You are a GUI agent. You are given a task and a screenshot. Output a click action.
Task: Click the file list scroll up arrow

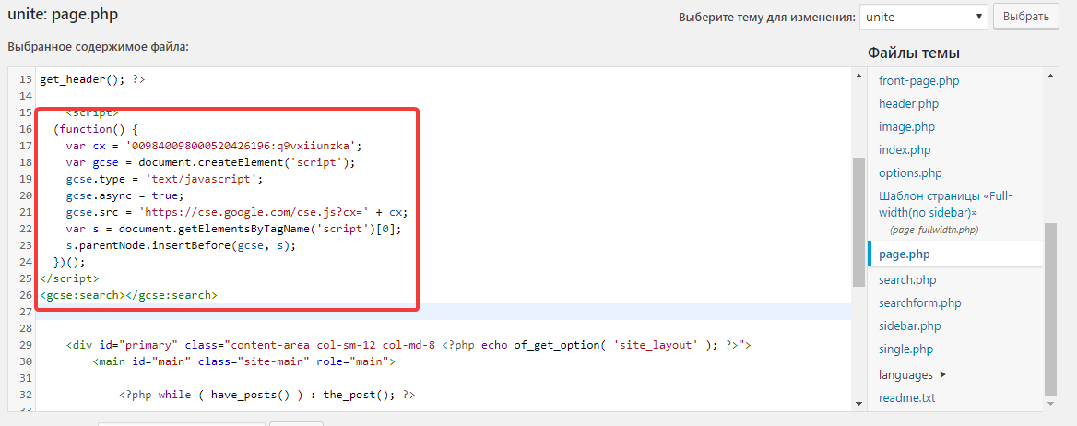1050,75
